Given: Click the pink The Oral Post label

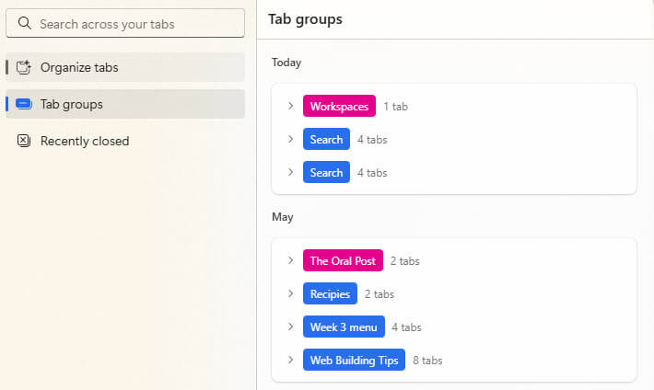Looking at the screenshot, I should [x=343, y=260].
